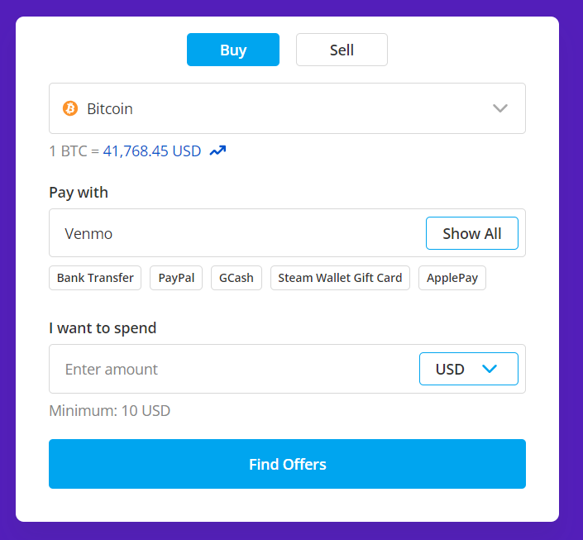The height and width of the screenshot is (540, 583).
Task: Switch to the Buy tab
Action: (232, 50)
